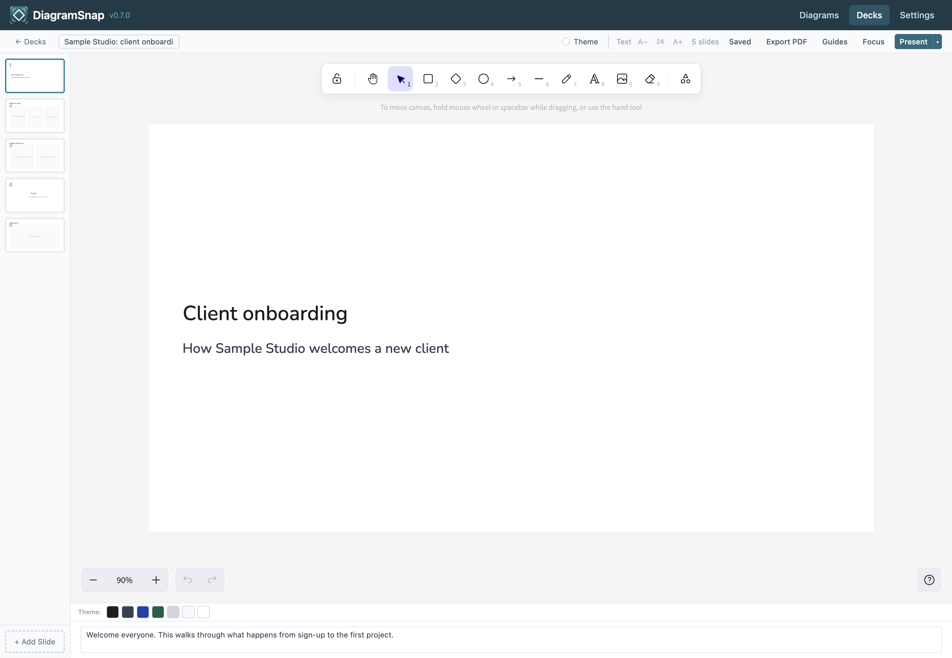The image size is (952, 658).
Task: Select the Rectangle shape tool
Action: pyautogui.click(x=428, y=79)
